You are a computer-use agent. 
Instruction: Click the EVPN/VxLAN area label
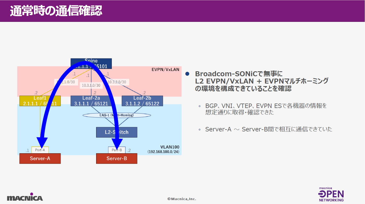[165, 69]
